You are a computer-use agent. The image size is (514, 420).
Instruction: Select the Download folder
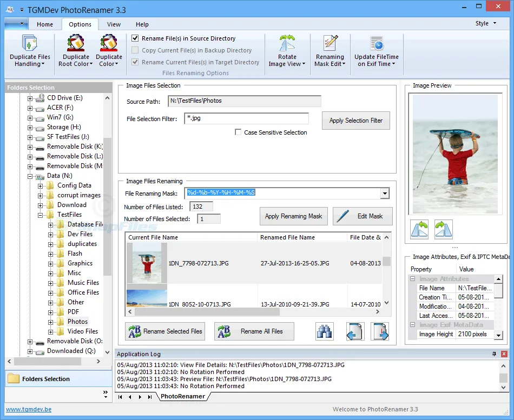coord(72,205)
